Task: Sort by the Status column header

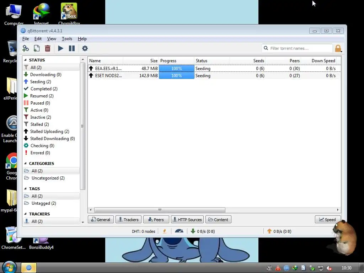Action: point(212,60)
